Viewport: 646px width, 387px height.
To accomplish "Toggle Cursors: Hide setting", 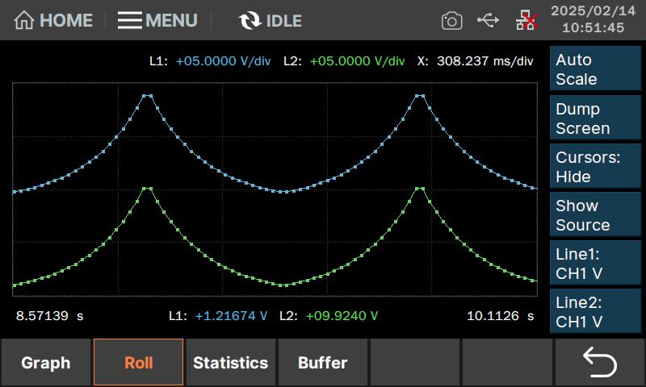I will [x=596, y=167].
